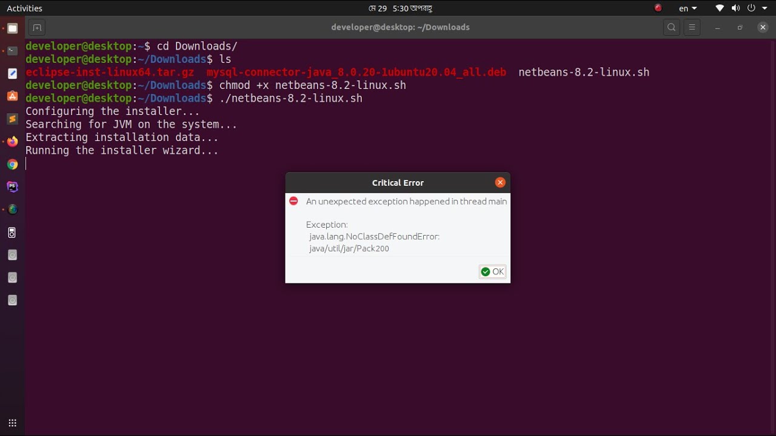Screen dimensions: 776x436
Task: Close the Critical Error dialog
Action: 500,182
